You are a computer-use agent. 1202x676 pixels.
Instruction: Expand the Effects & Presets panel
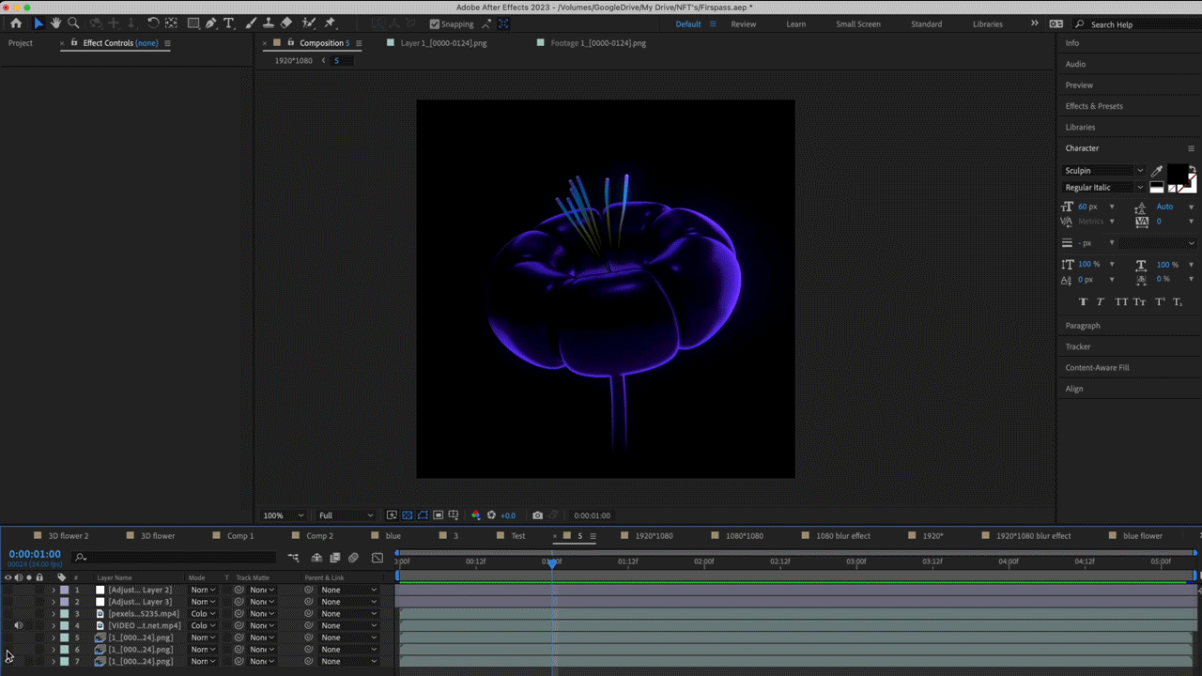click(x=1093, y=106)
